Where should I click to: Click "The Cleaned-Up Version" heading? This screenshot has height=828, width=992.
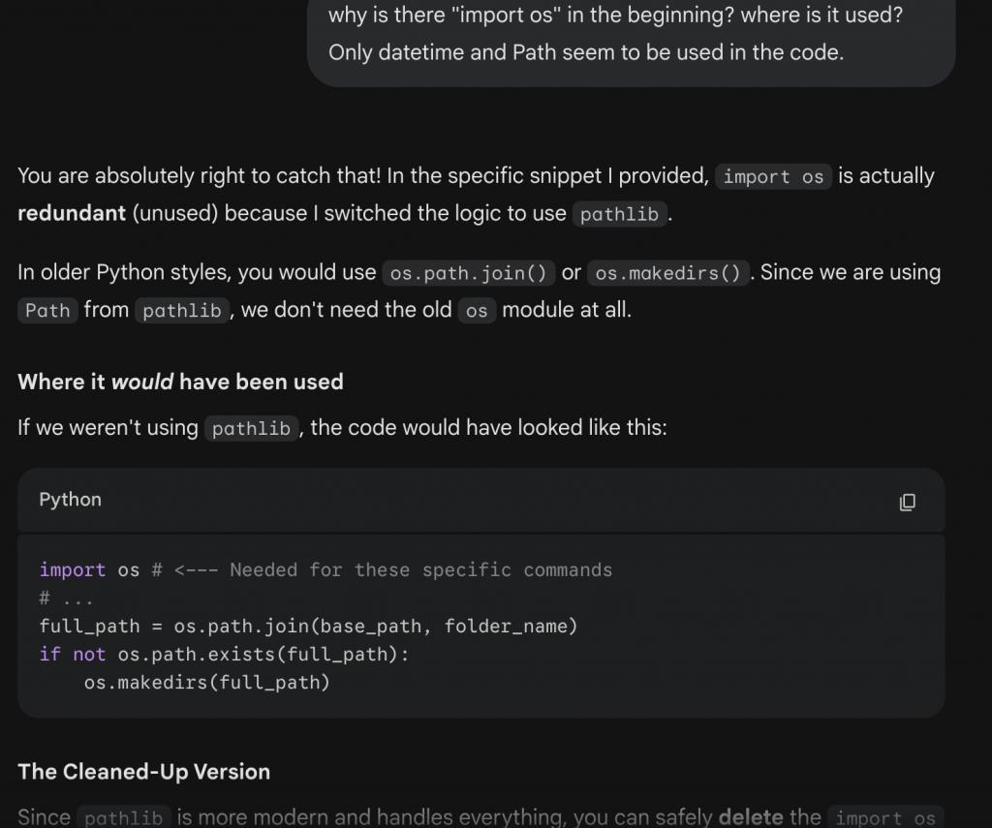(x=143, y=772)
